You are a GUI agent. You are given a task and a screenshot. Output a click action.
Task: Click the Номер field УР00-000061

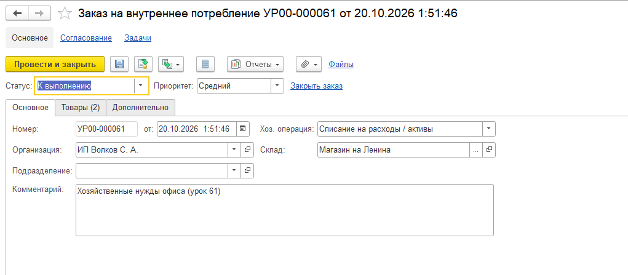click(106, 129)
